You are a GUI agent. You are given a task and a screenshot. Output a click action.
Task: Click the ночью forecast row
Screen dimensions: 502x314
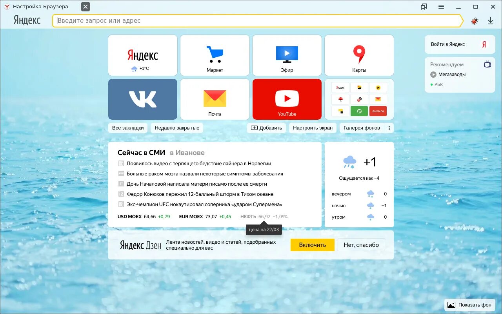359,206
